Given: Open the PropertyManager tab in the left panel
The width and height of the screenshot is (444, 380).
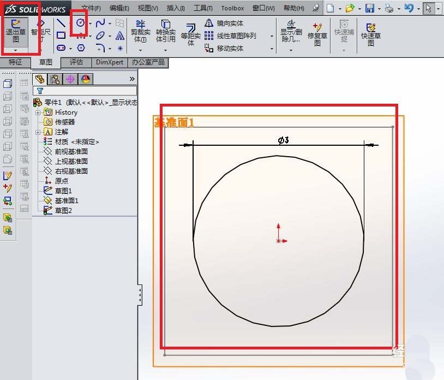Looking at the screenshot, I should click(55, 79).
